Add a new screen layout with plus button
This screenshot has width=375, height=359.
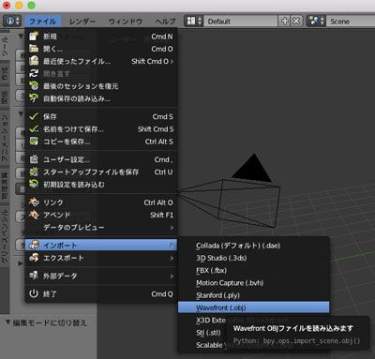285,22
